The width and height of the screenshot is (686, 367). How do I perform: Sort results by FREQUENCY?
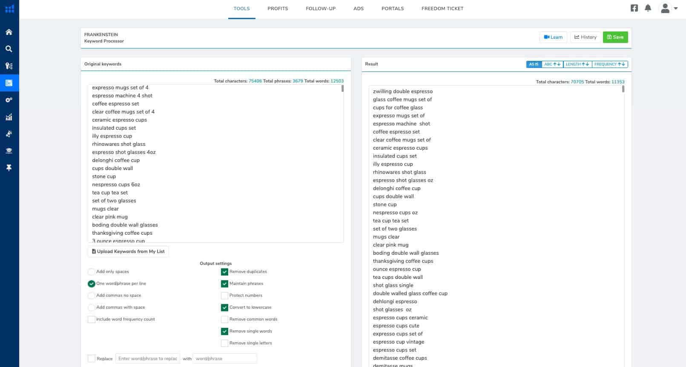point(610,64)
